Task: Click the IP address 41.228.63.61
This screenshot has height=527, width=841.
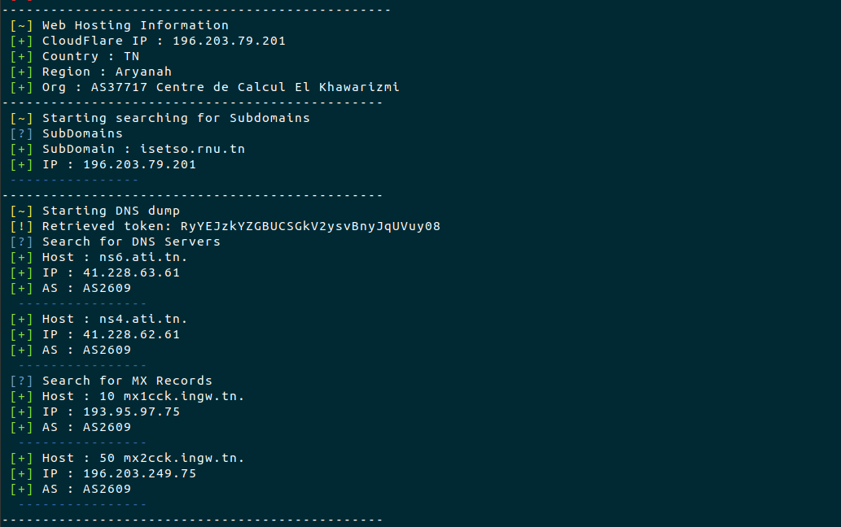Action: [x=131, y=272]
